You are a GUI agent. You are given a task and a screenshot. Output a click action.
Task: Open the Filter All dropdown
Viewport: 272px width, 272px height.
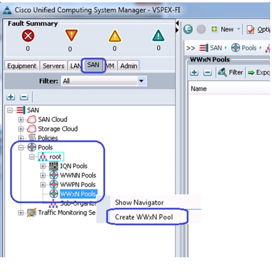(x=141, y=81)
